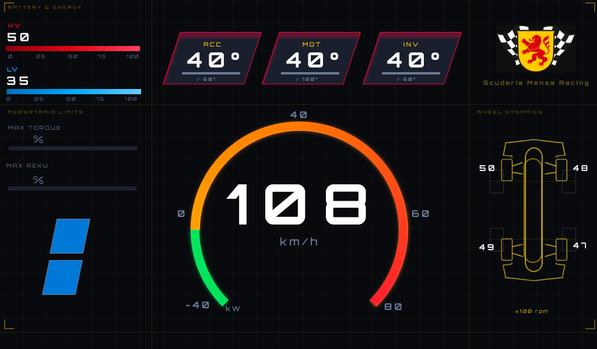Click the kW unit label
The height and width of the screenshot is (349, 597).
(233, 309)
